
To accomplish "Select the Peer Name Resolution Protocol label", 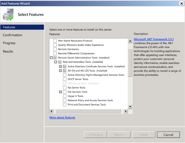I will [x=75, y=41].
